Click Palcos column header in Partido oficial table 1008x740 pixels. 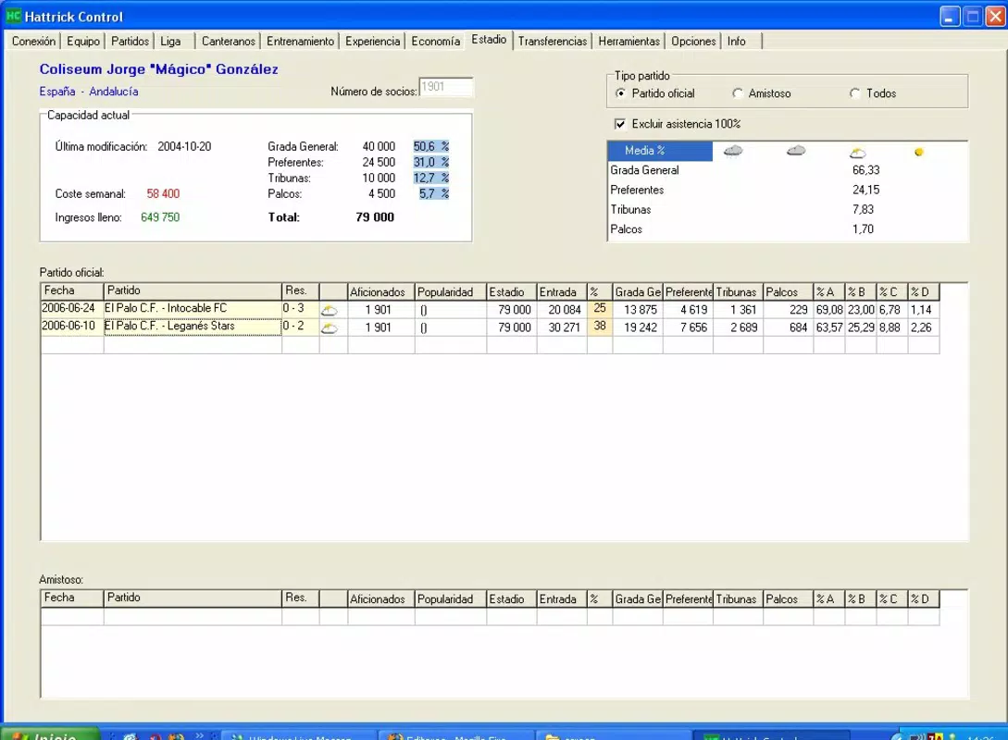(x=788, y=292)
